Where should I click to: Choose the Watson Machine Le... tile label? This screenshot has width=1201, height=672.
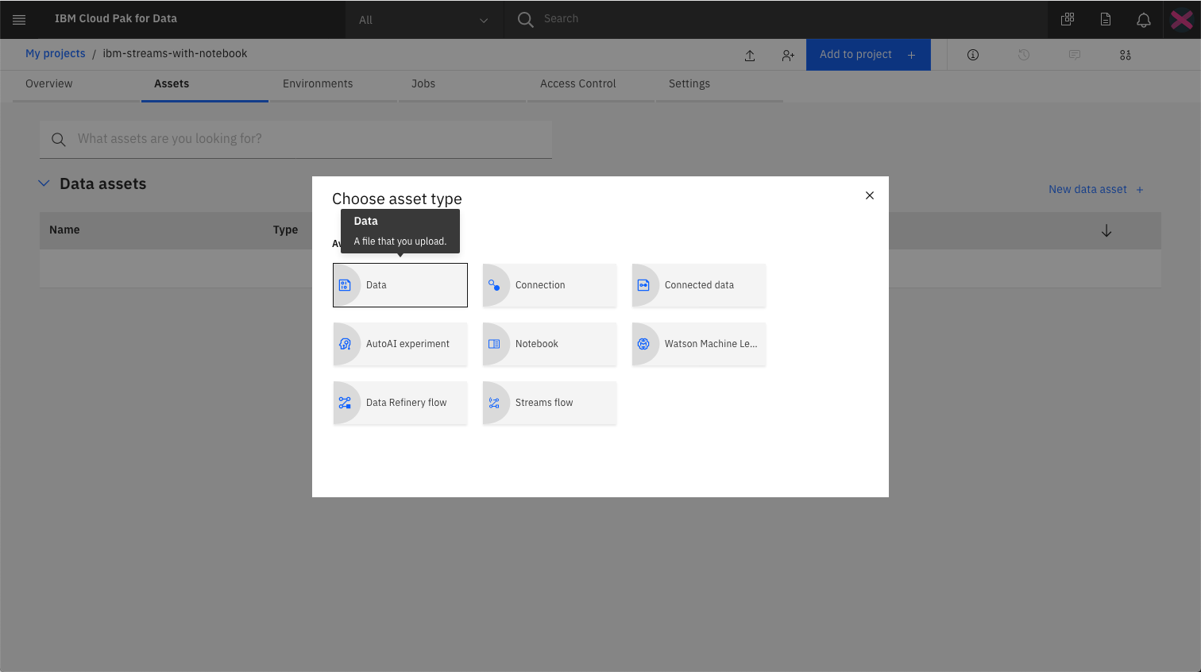tap(711, 344)
